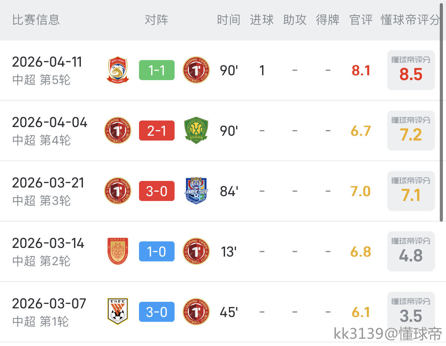Screen dimensions: 446x346
Task: Click the 进球 column header
Action: coord(262,20)
